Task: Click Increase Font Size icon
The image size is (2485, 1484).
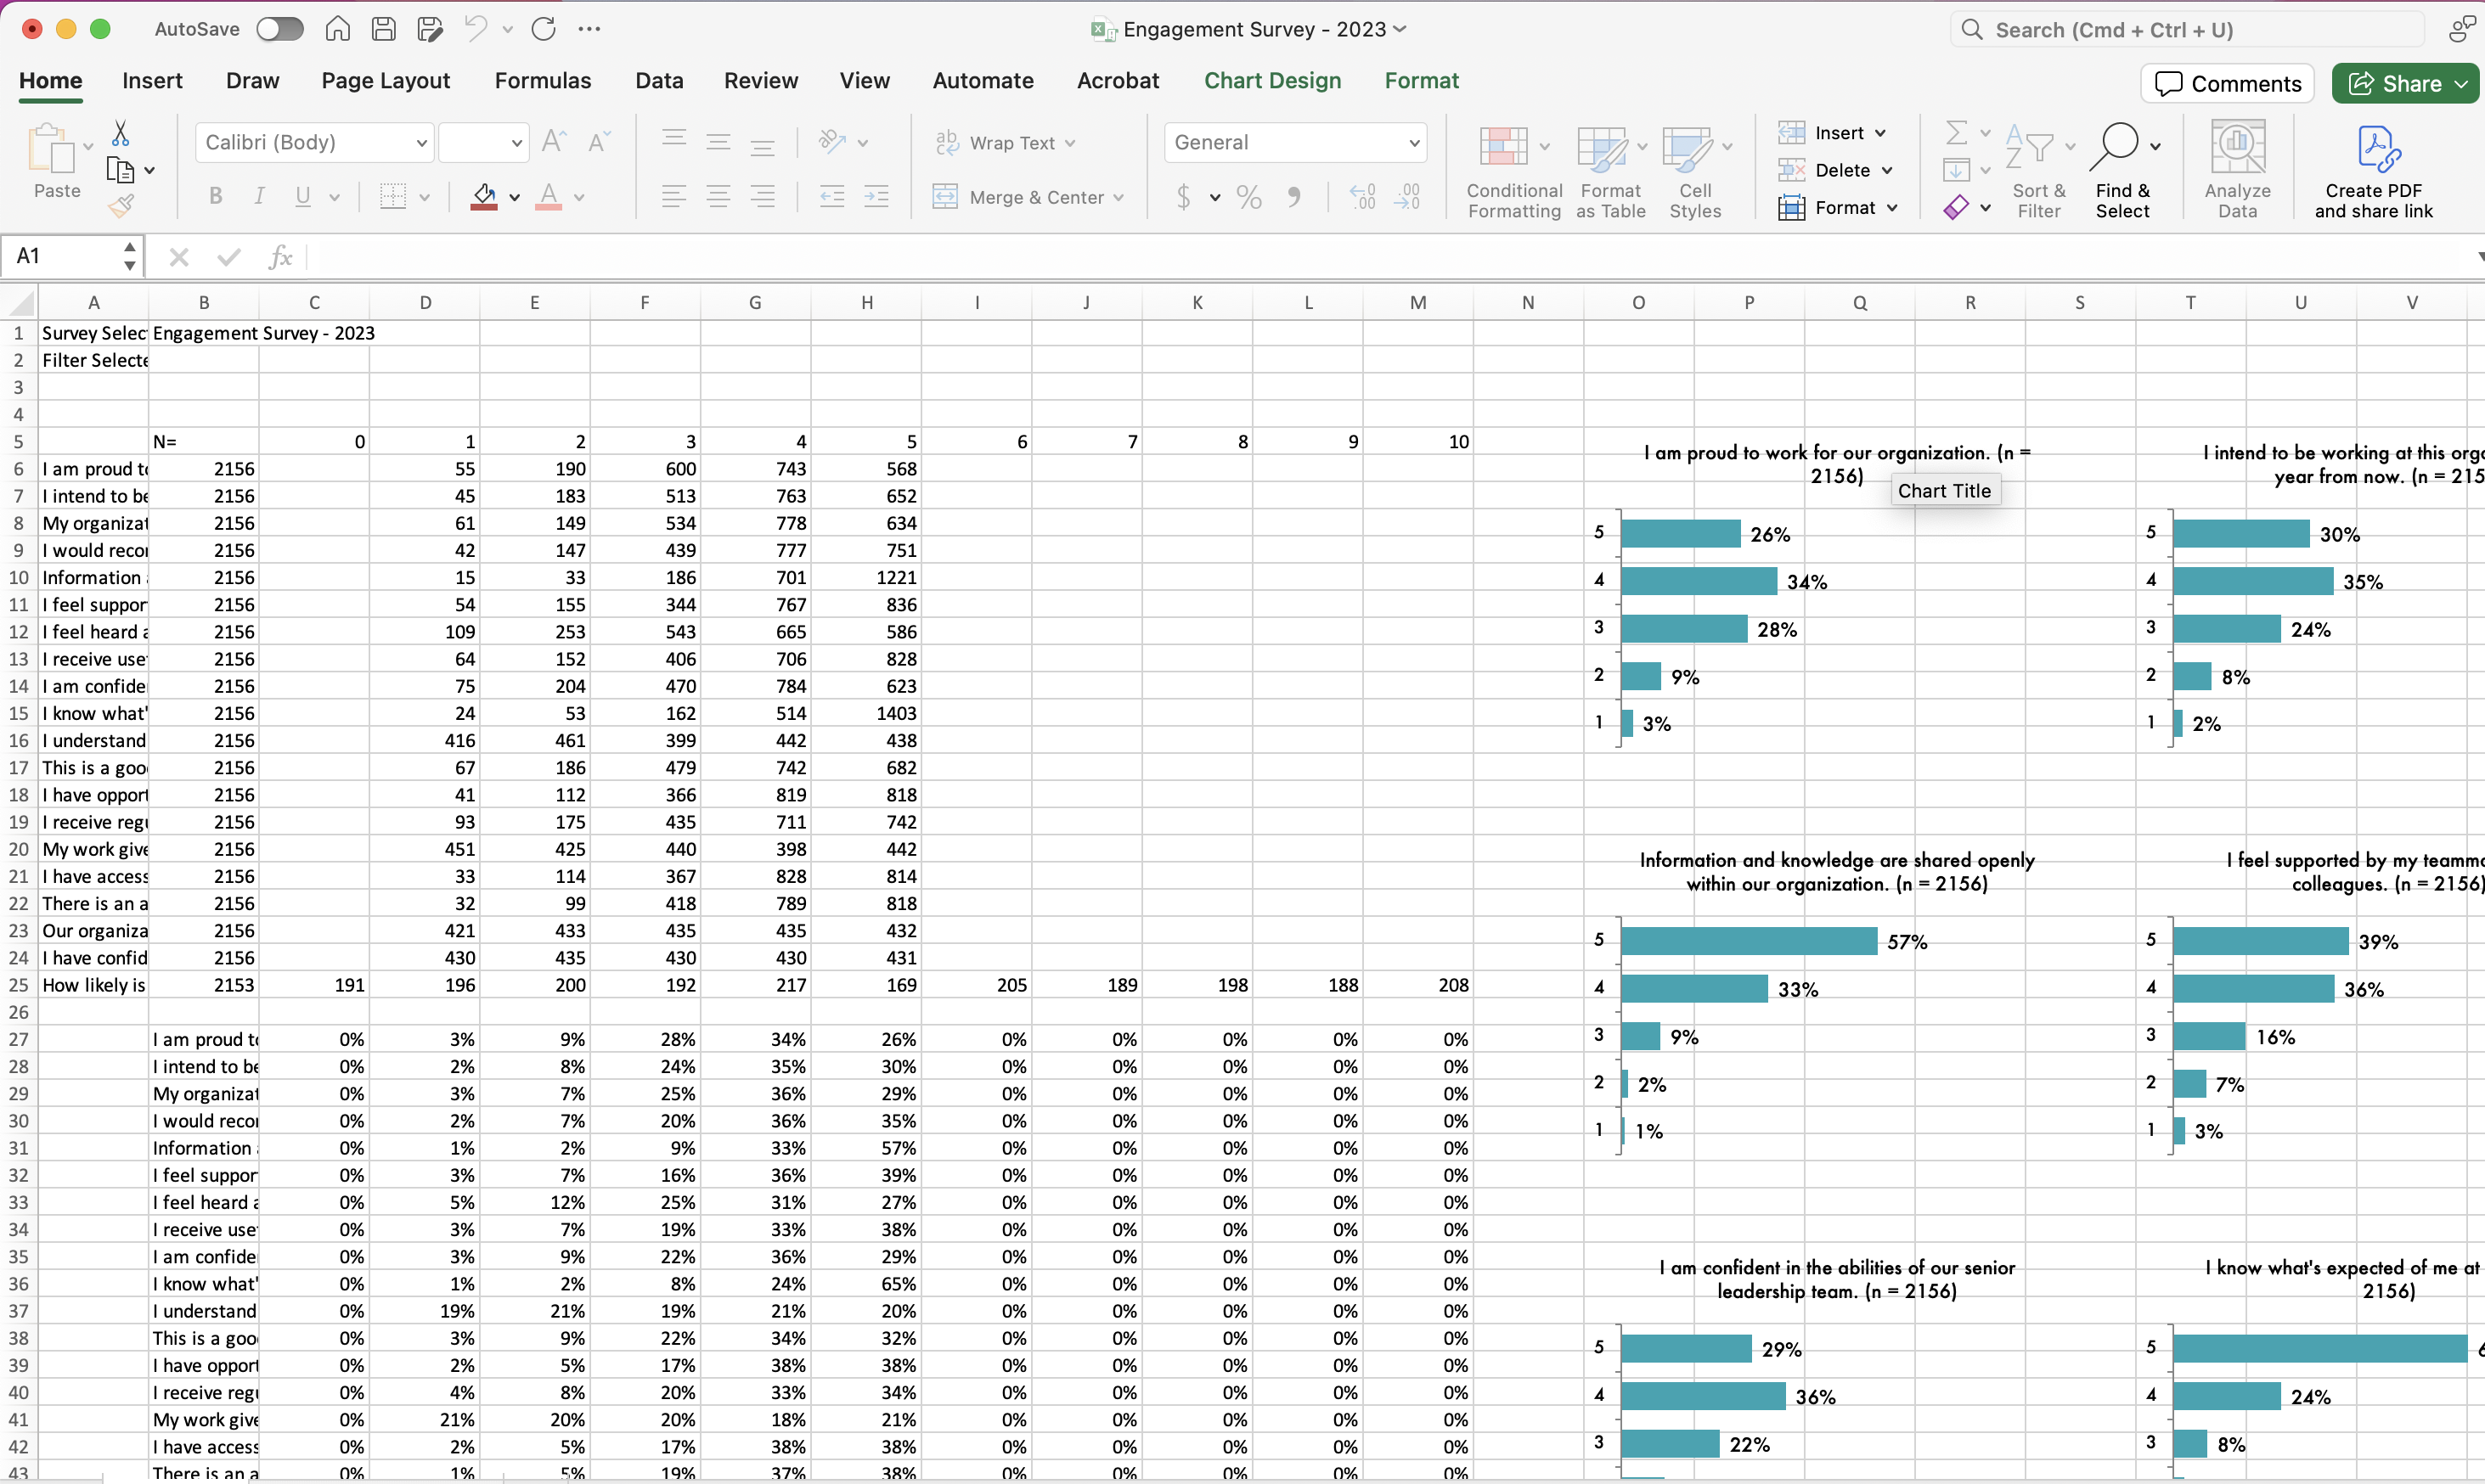Action: click(x=553, y=142)
